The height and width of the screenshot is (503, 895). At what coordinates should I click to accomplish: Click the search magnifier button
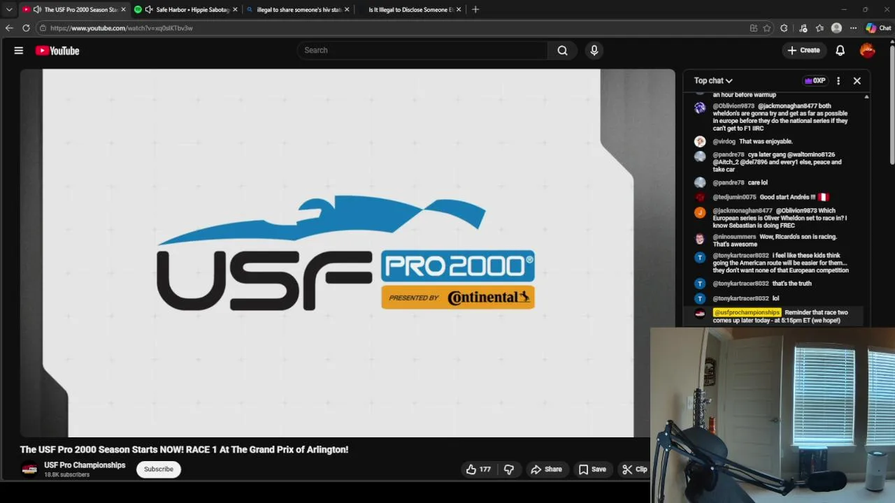point(562,50)
